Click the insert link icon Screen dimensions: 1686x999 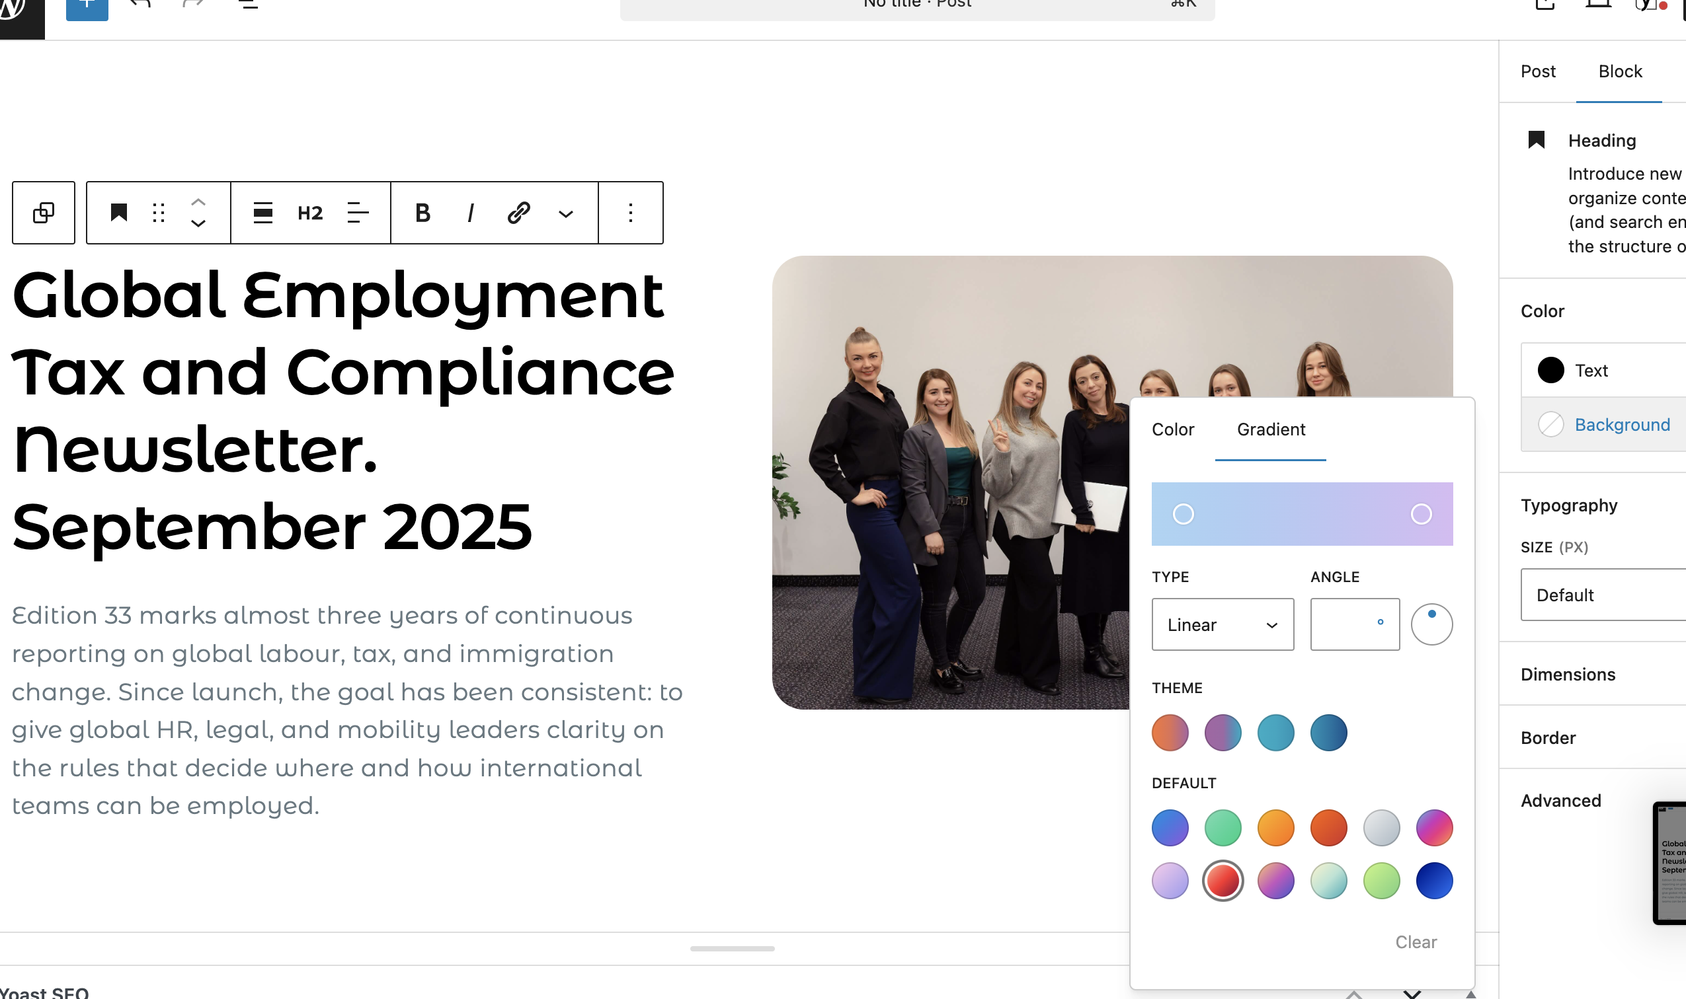tap(518, 213)
